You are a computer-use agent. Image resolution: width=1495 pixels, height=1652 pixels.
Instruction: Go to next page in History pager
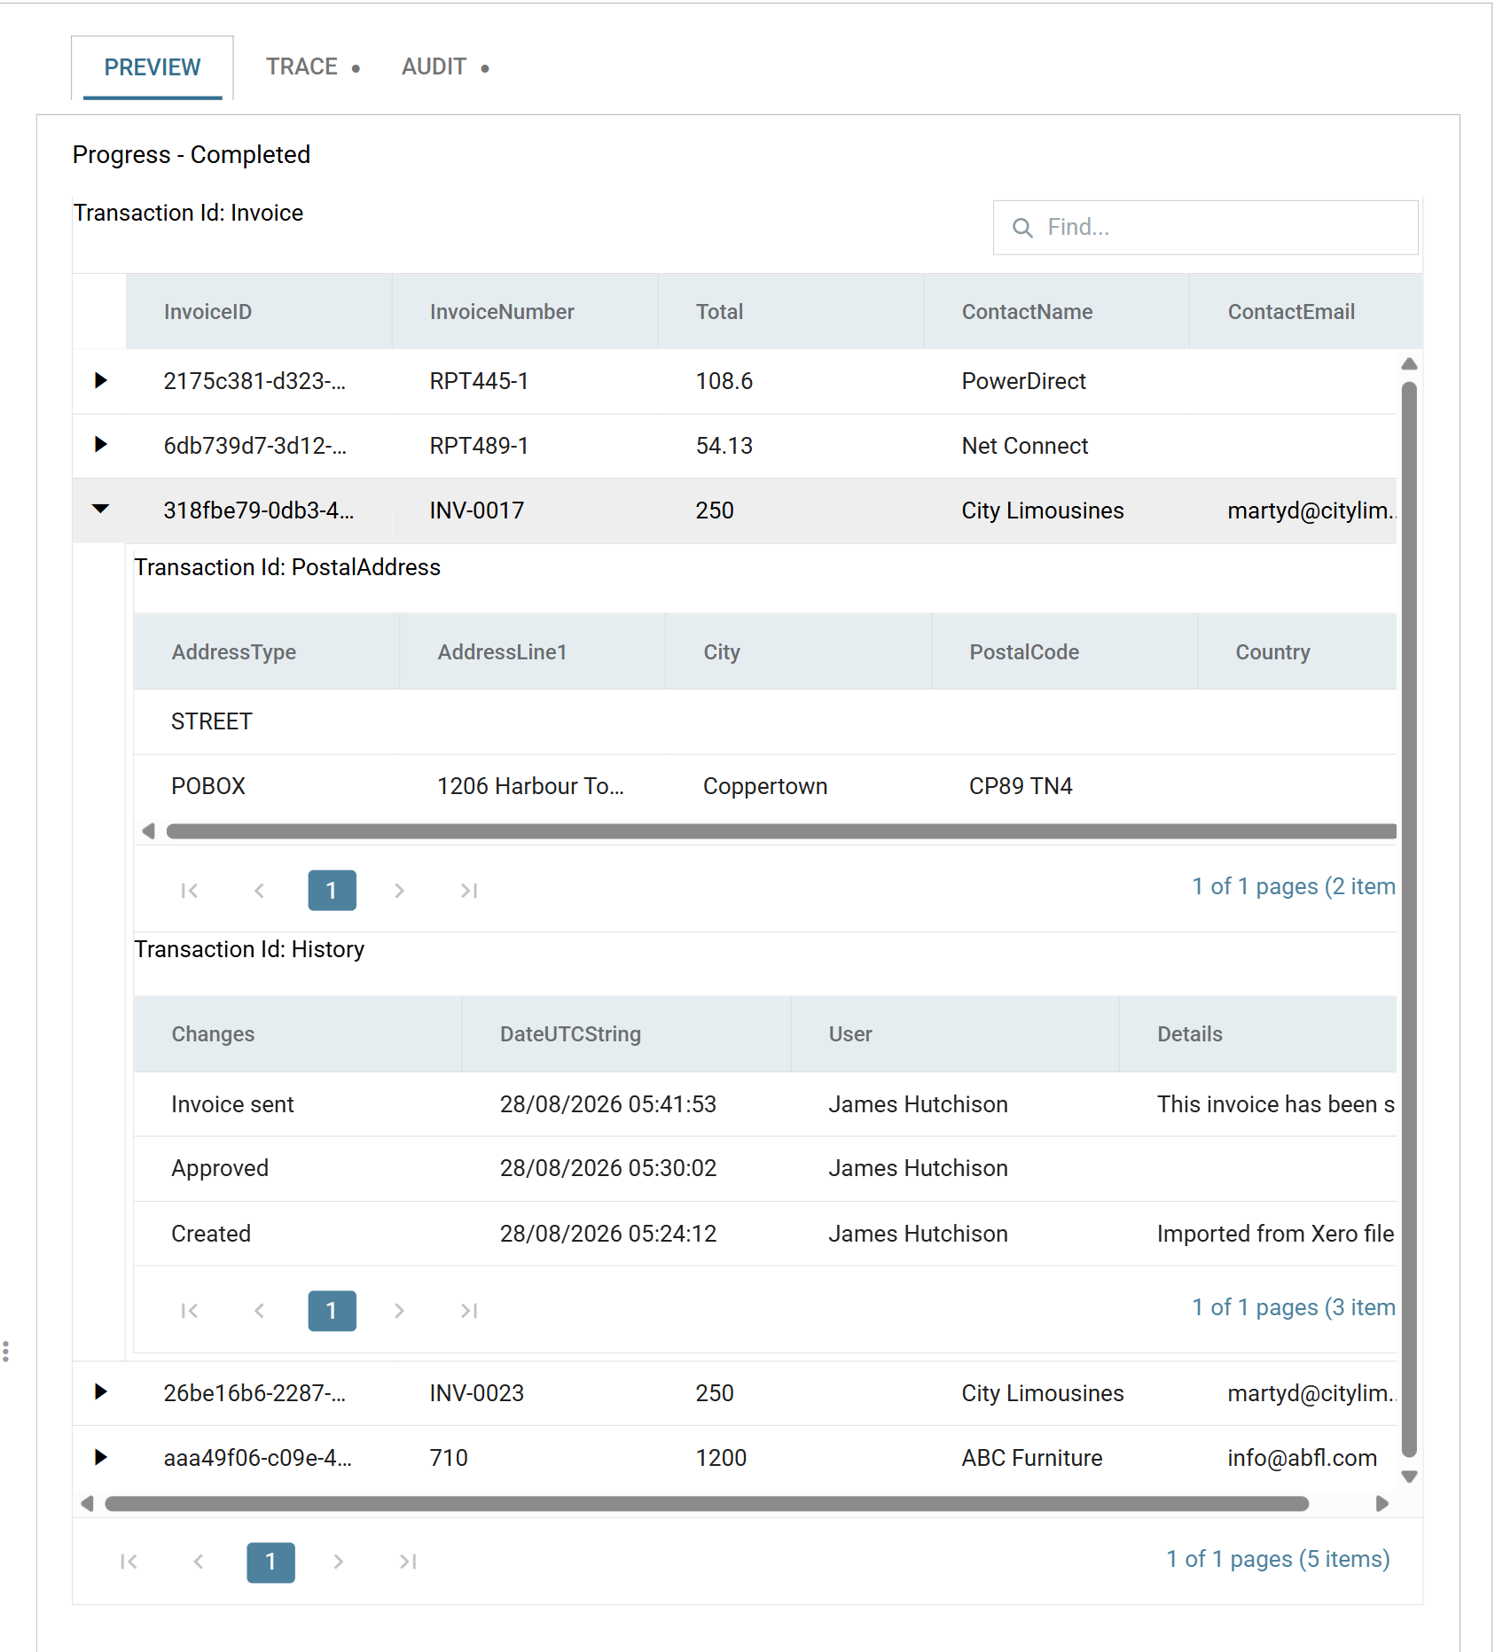pos(399,1311)
